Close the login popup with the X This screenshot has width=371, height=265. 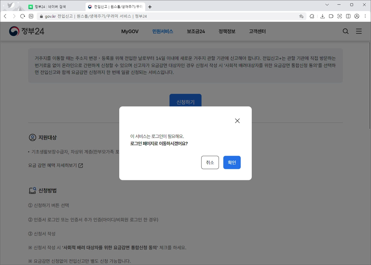237,121
